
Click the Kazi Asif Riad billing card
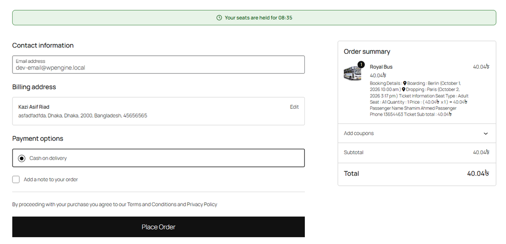click(159, 111)
